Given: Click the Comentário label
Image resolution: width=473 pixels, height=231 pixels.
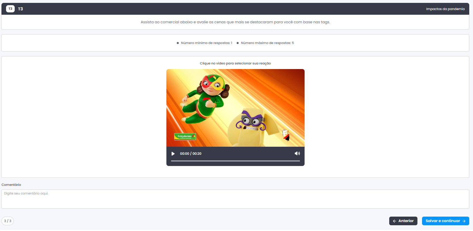Looking at the screenshot, I should click(x=11, y=185).
